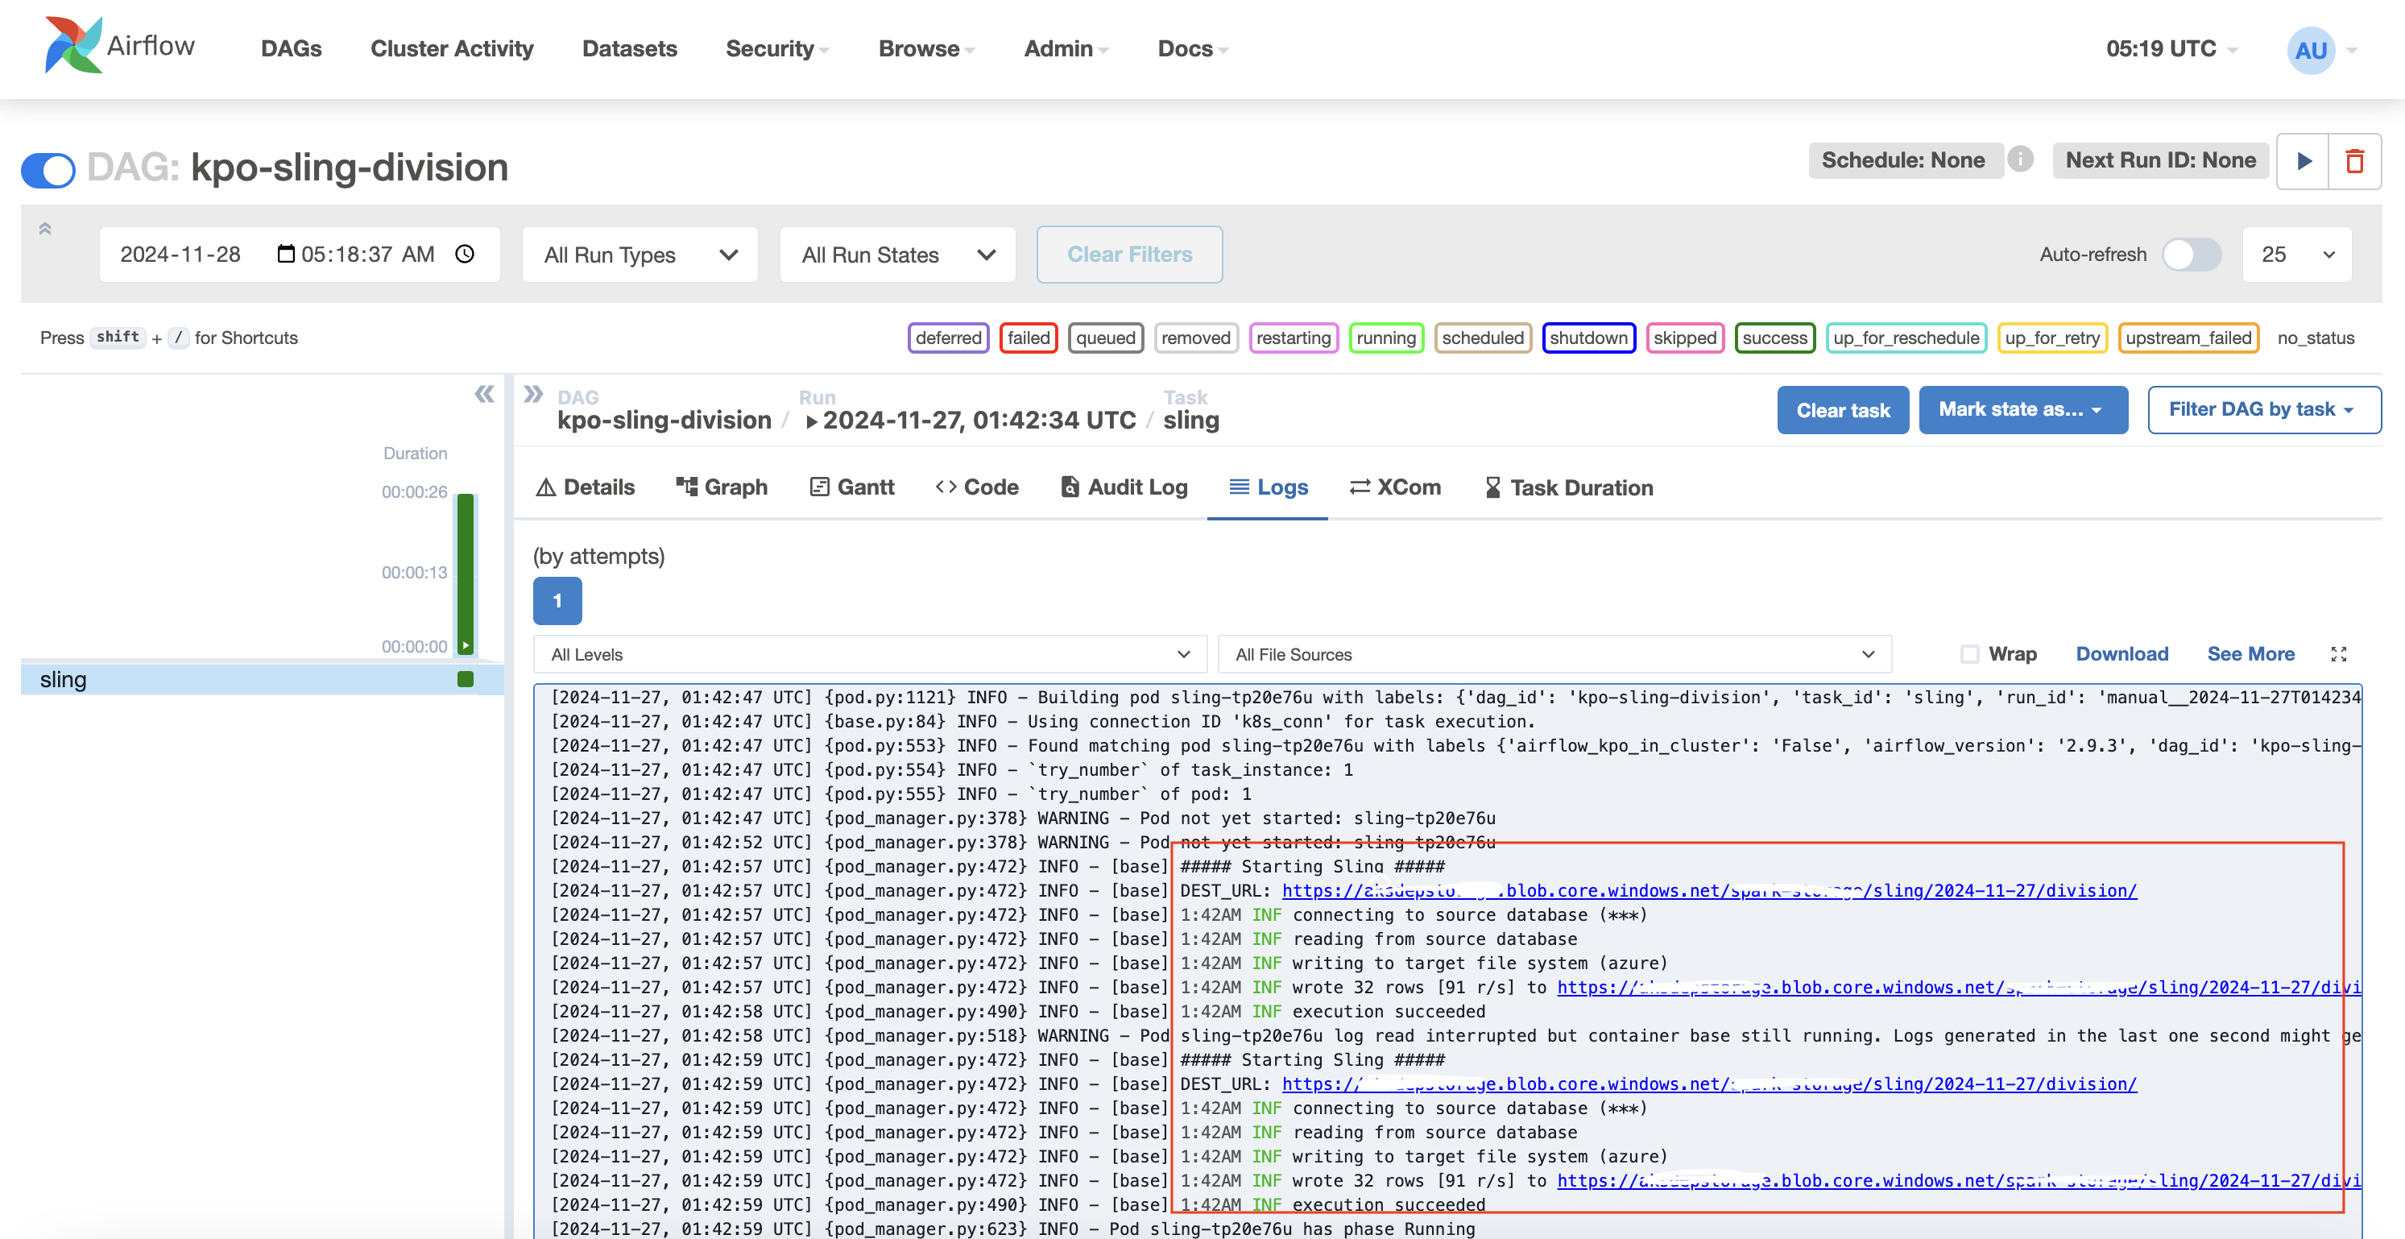The image size is (2405, 1239).
Task: Open Datasets in the navbar
Action: (629, 48)
